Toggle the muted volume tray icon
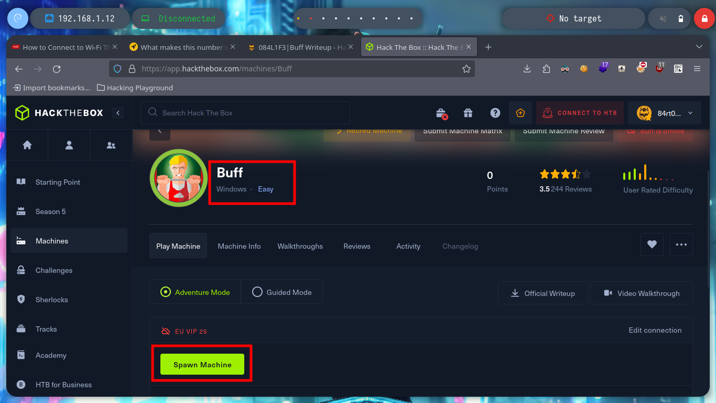Image resolution: width=716 pixels, height=403 pixels. [x=663, y=19]
